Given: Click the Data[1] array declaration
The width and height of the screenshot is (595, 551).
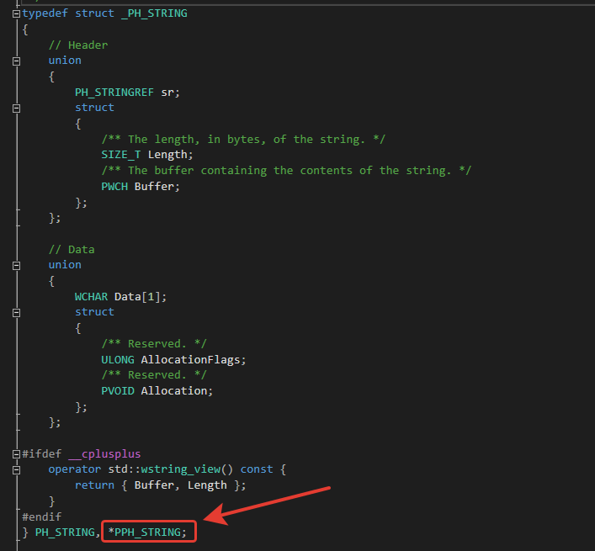Looking at the screenshot, I should [x=141, y=297].
